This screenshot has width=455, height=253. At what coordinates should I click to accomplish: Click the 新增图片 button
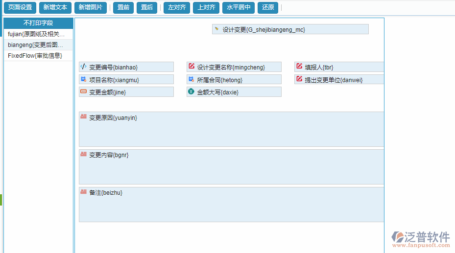tap(91, 7)
